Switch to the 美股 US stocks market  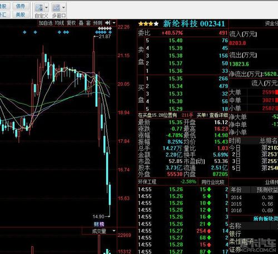pyautogui.click(x=21, y=14)
